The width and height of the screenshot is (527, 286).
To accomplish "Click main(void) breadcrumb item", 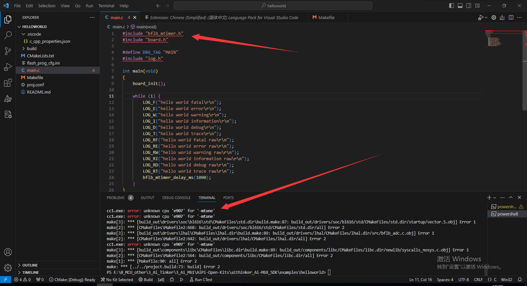I will (x=144, y=27).
